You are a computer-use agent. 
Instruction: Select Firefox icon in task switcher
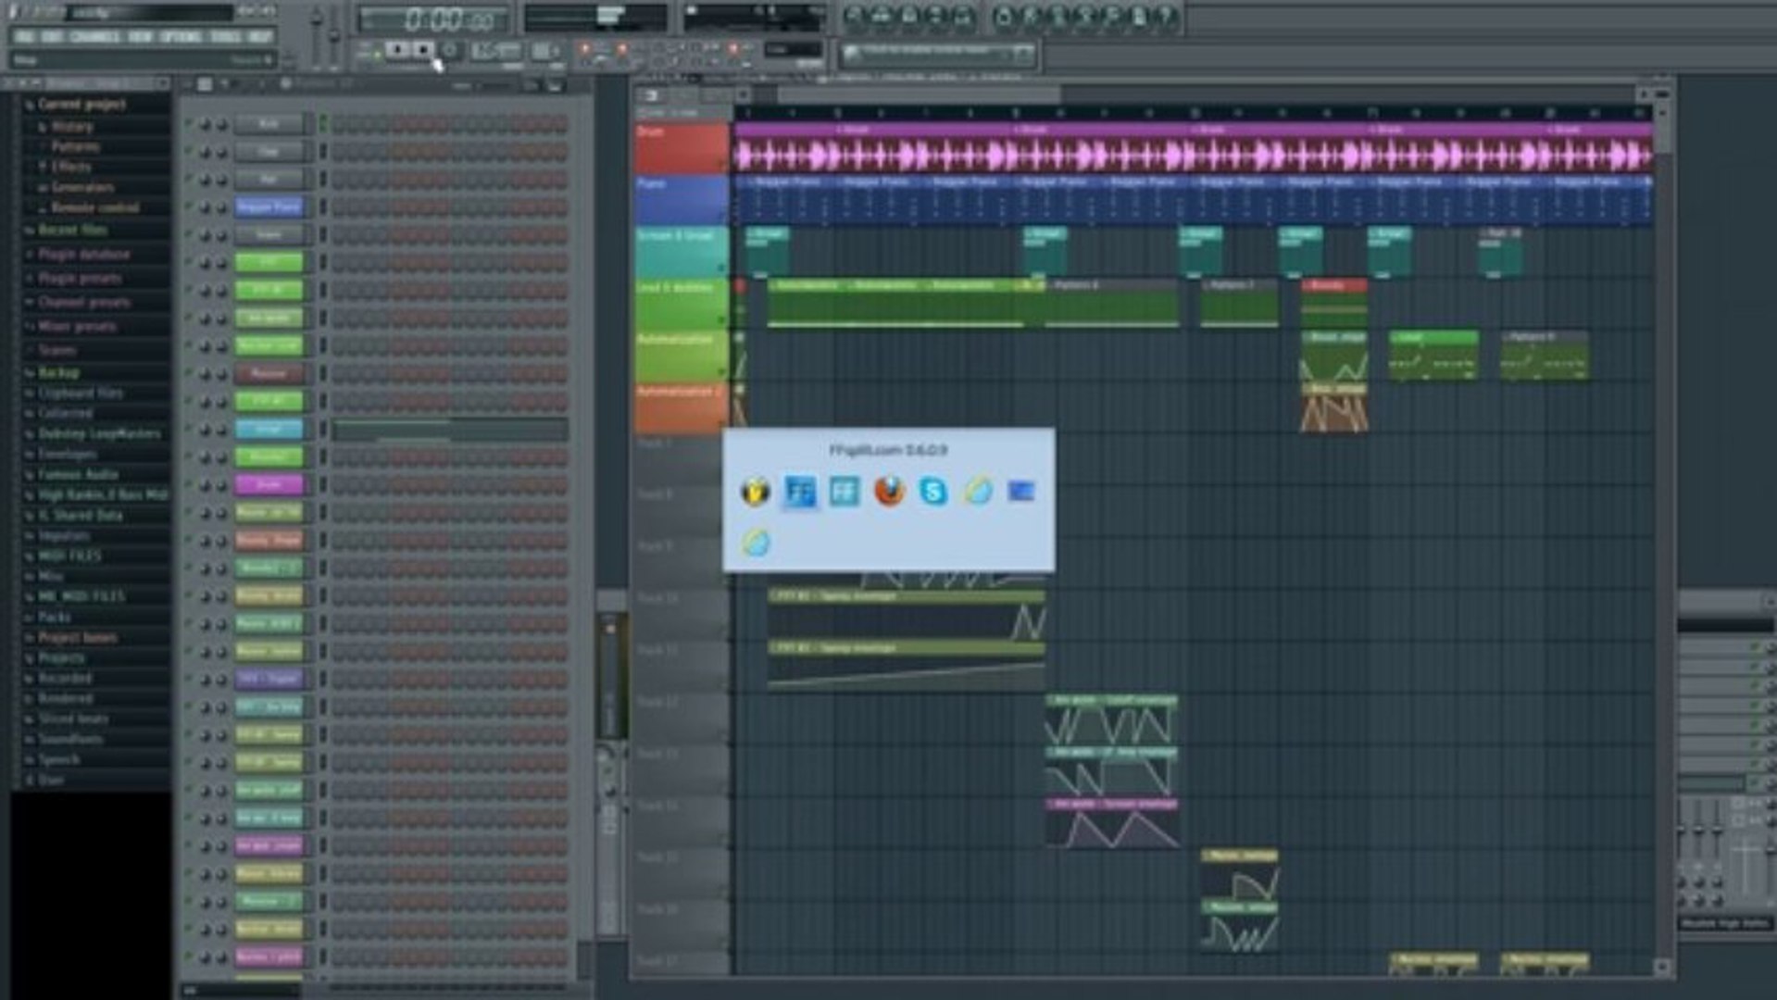pos(889,492)
